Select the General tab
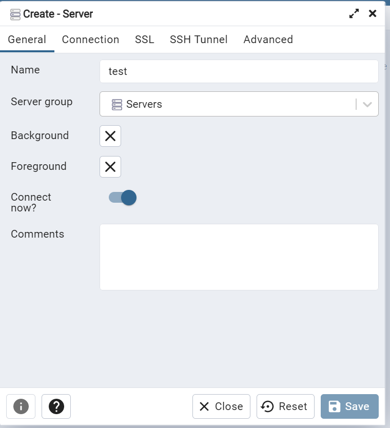The height and width of the screenshot is (428, 390). (27, 40)
